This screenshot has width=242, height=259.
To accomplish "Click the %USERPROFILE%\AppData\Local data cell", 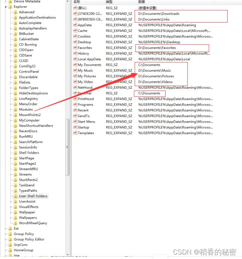I will tap(164, 59).
